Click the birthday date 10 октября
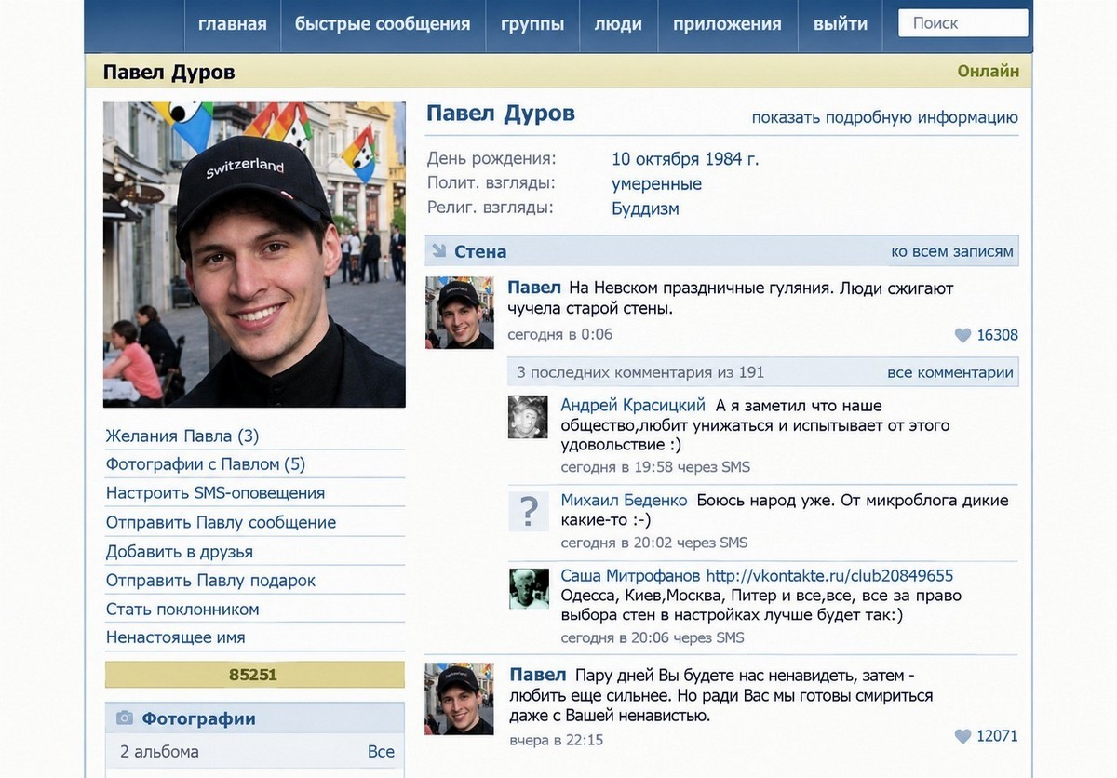Image resolution: width=1117 pixels, height=778 pixels. coord(655,158)
